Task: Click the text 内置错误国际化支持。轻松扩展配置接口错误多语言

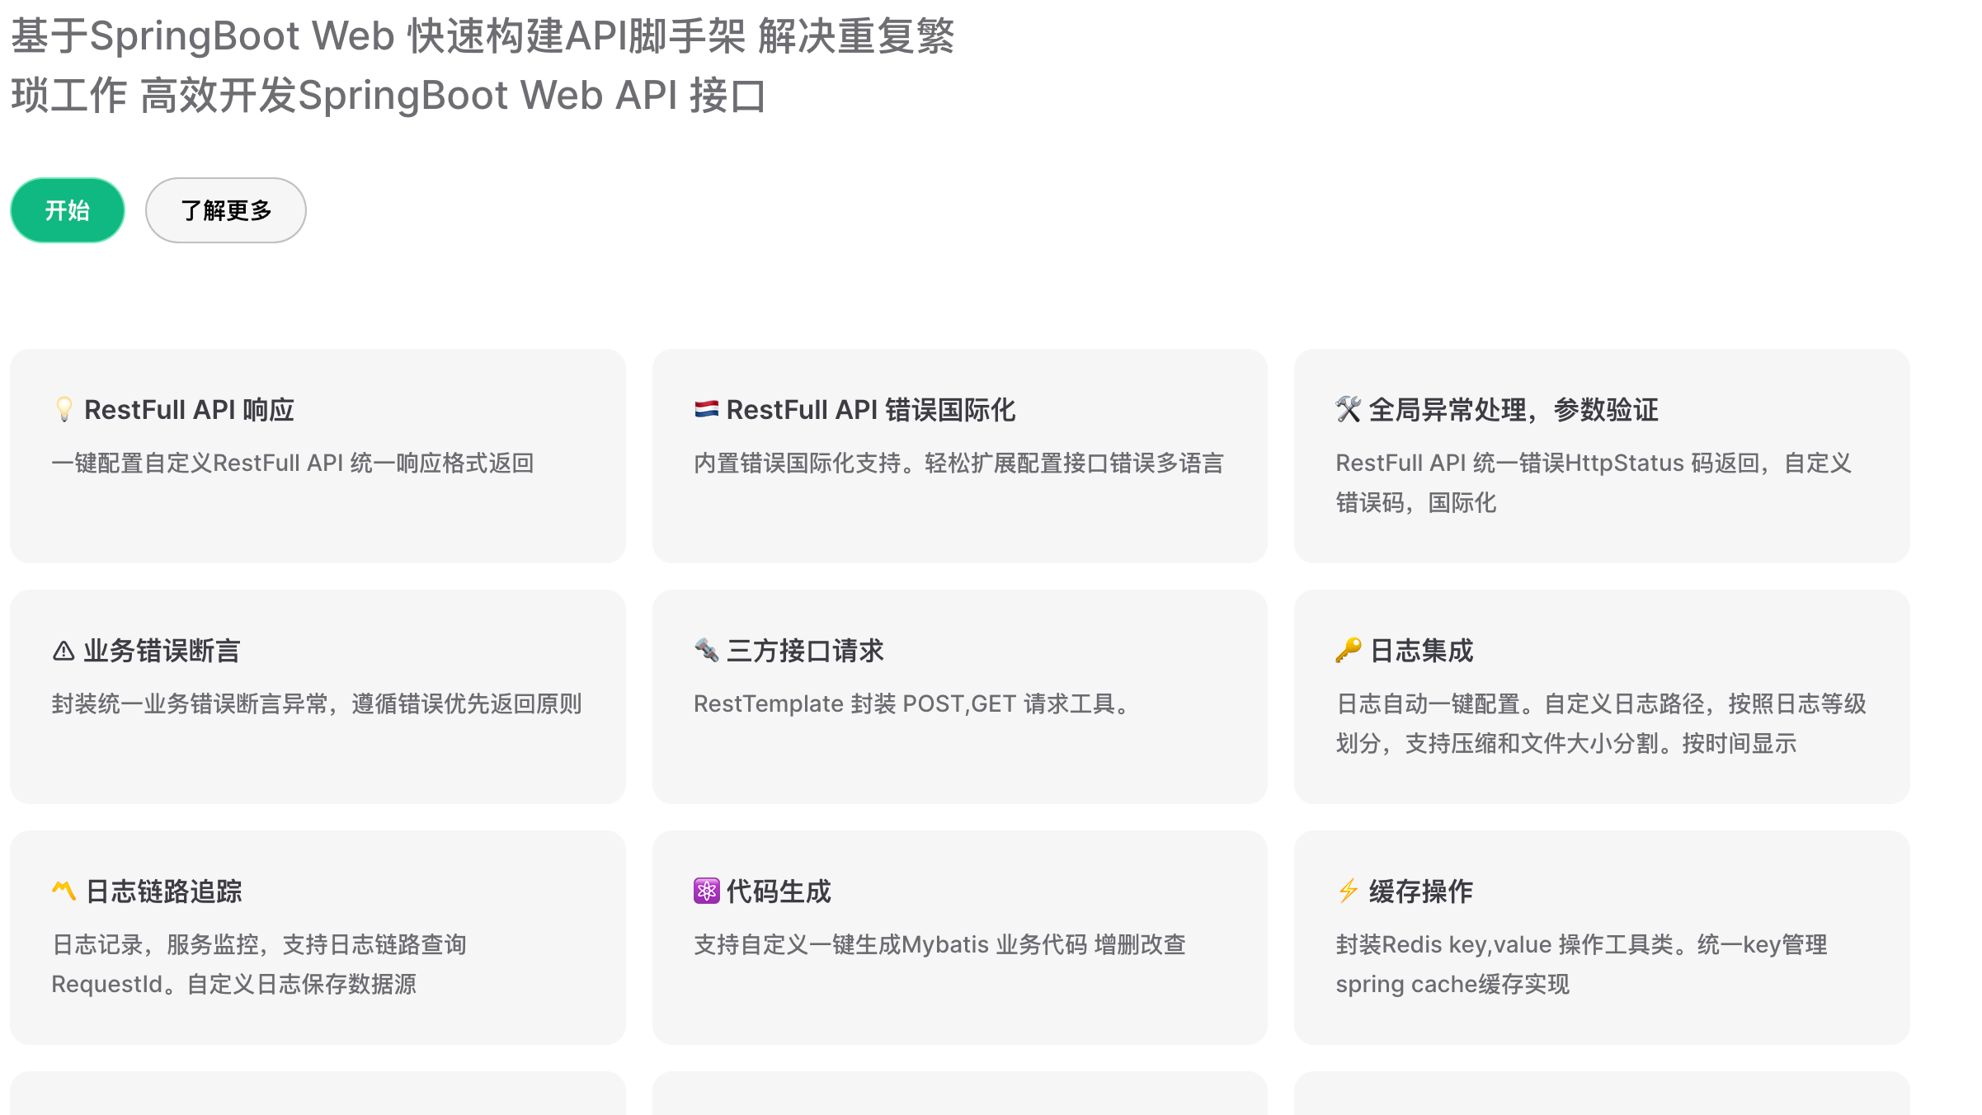Action: [x=958, y=463]
